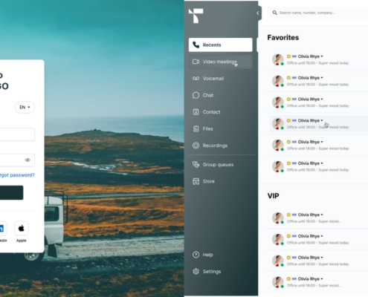Click the Contact book icon
Screen dimensions: 368x297
(x=196, y=112)
